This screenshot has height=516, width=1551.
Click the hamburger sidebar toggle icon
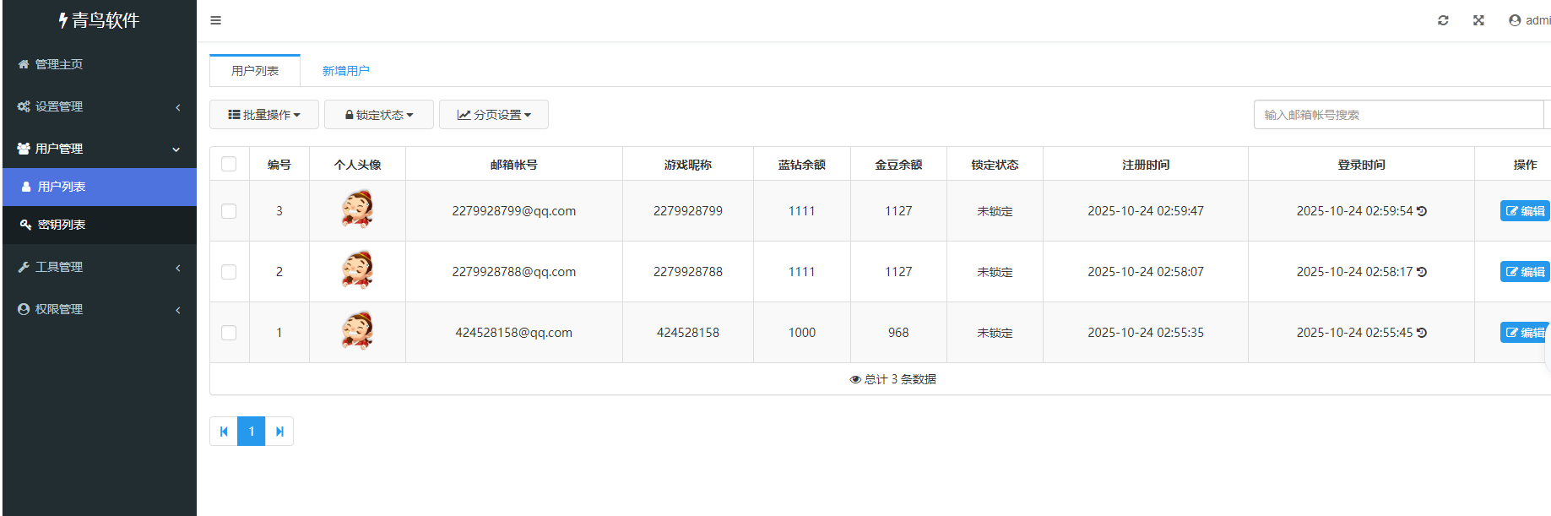click(x=215, y=20)
